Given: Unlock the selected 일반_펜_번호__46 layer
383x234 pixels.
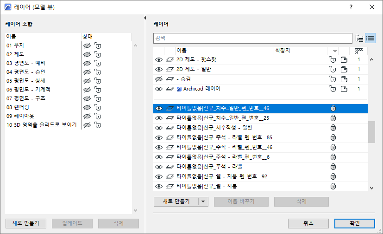Looking at the screenshot, I should click(333, 108).
